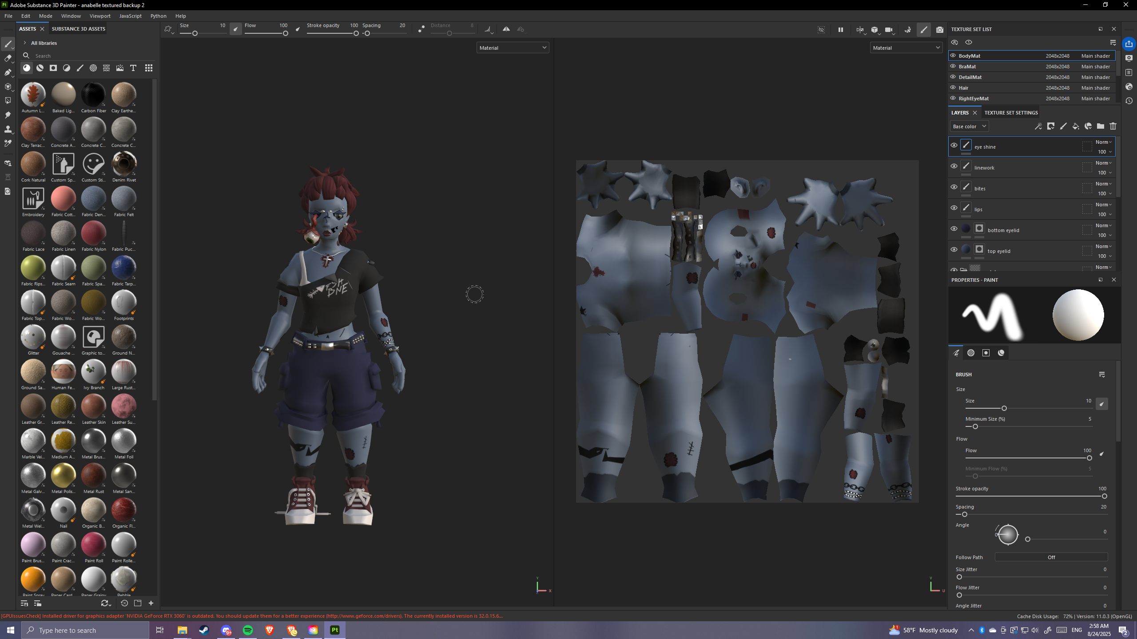Switch to Texture Set Settings tab
This screenshot has width=1137, height=639.
tap(1011, 113)
